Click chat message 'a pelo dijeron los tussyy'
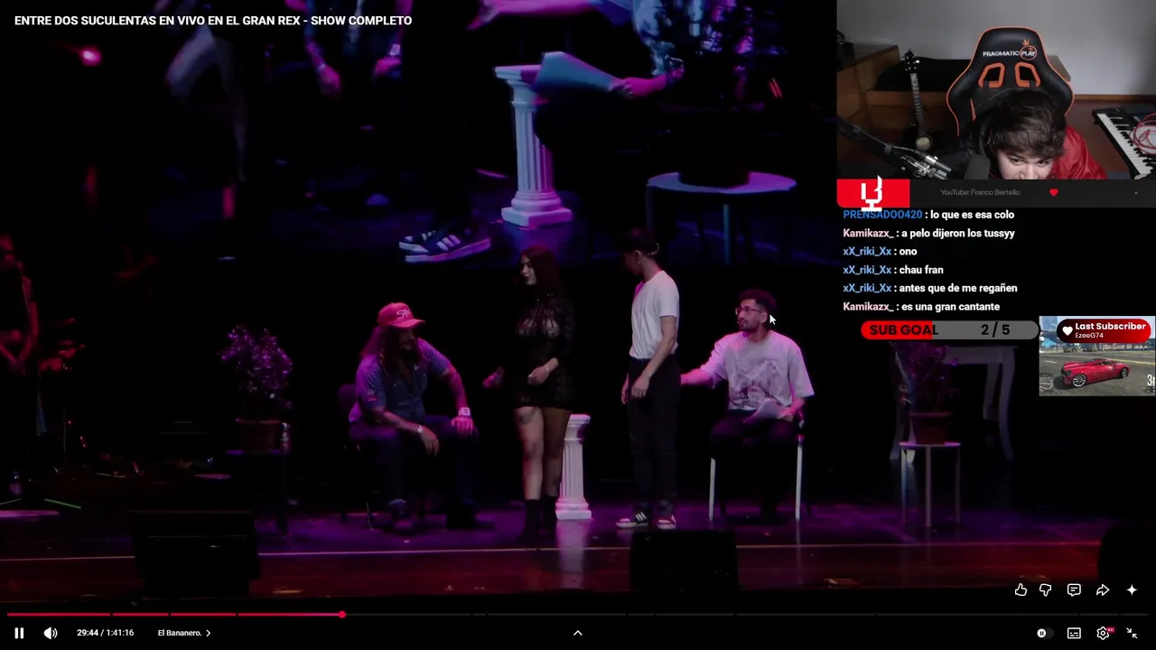This screenshot has width=1156, height=650. (x=958, y=233)
